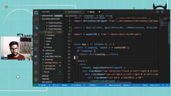Image resolution: width=171 pixels, height=96 pixels.
Task: Click the src breadcrumb segment
Action: click(80, 16)
